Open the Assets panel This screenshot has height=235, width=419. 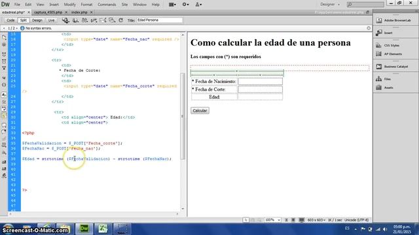(384, 87)
